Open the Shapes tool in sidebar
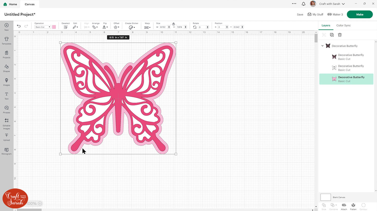The width and height of the screenshot is (377, 211). click(x=7, y=68)
